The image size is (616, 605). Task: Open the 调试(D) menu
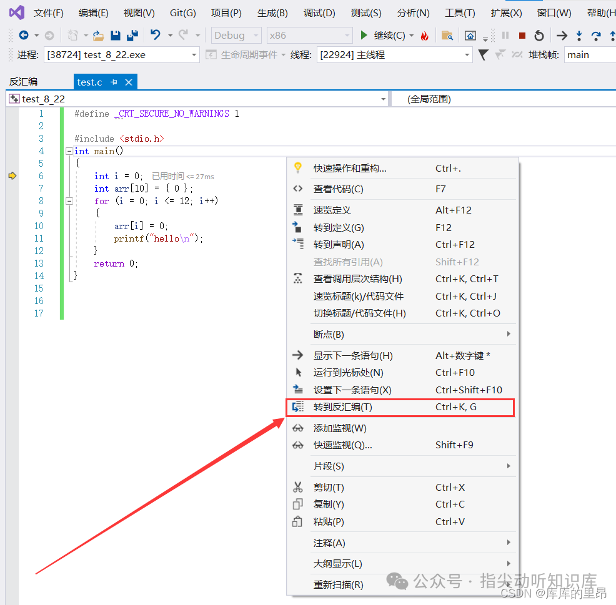[319, 12]
